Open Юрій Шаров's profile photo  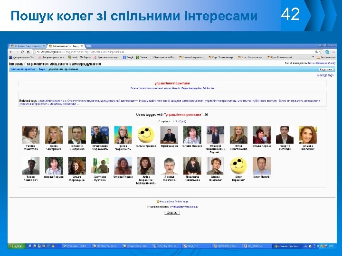pyautogui.click(x=169, y=135)
